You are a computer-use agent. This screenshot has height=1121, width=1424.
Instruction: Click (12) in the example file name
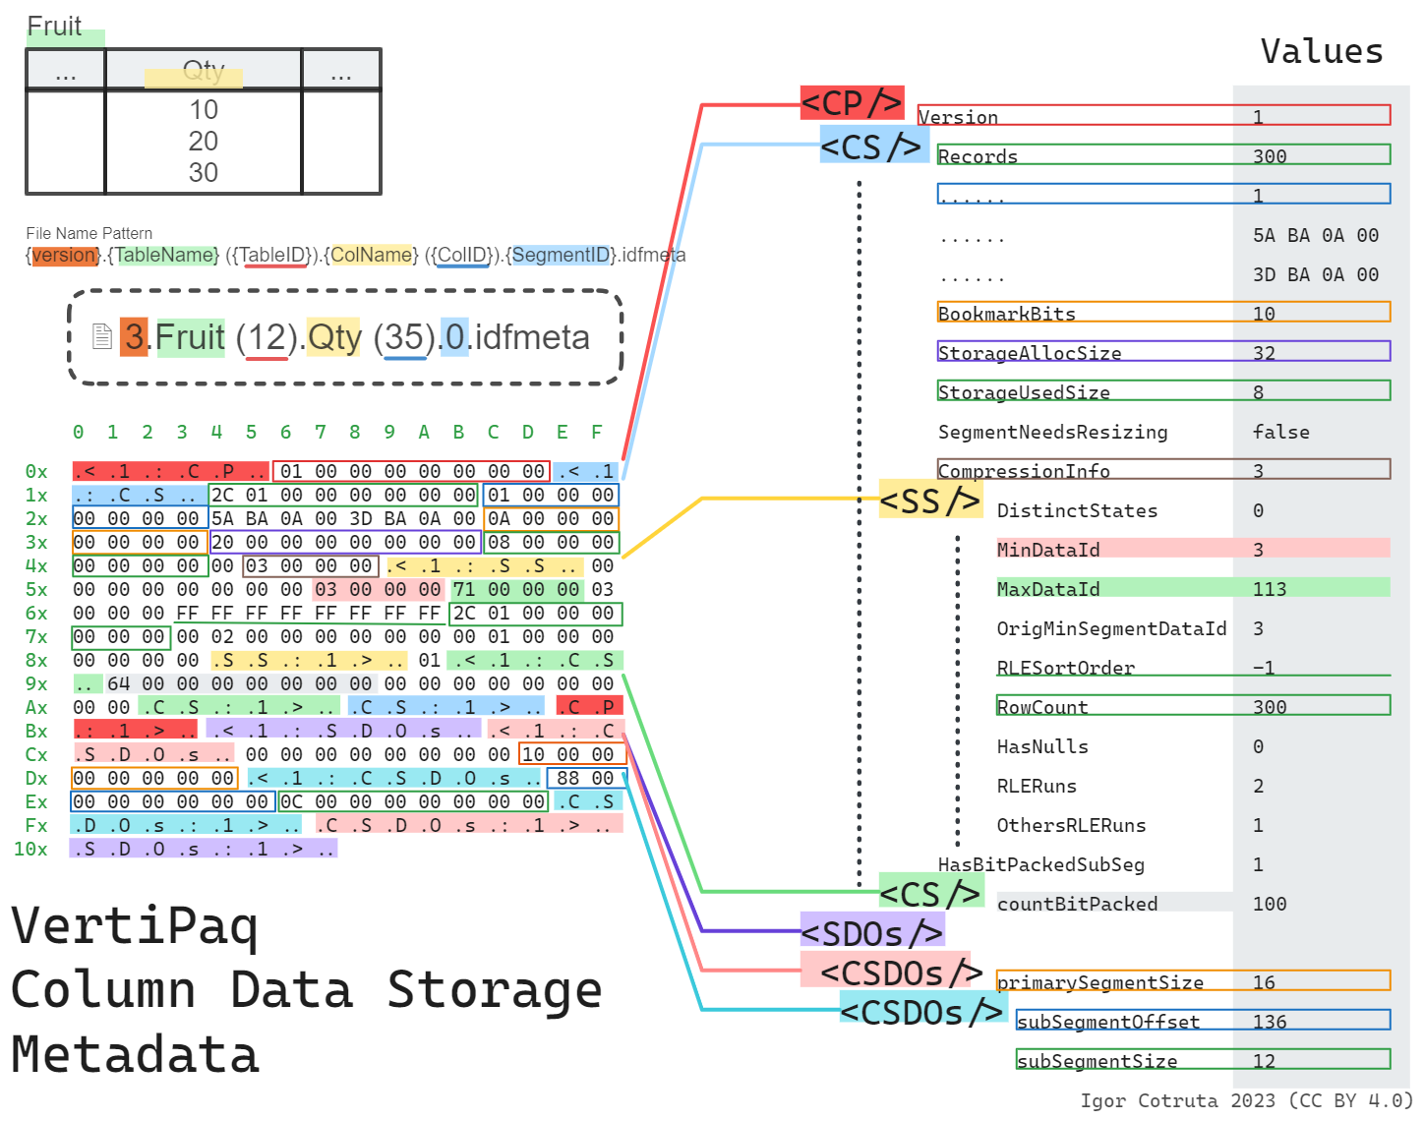click(x=267, y=337)
